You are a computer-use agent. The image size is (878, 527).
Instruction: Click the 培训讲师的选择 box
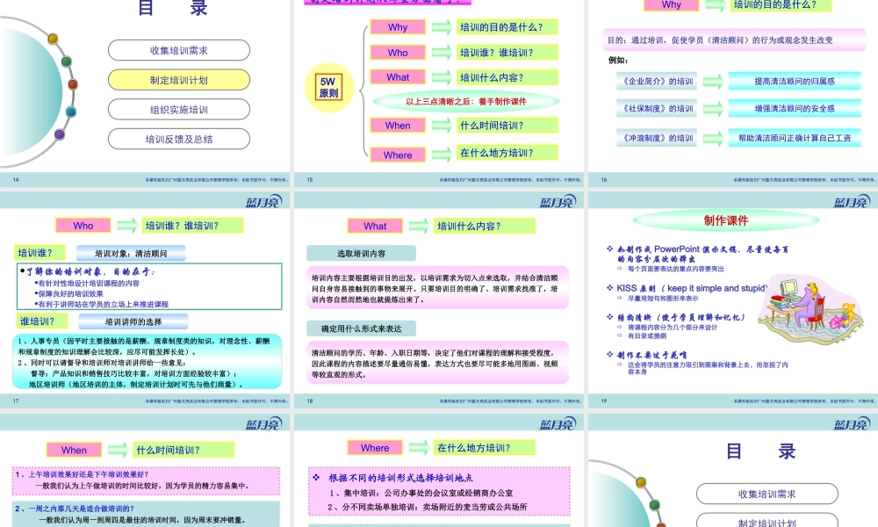(x=133, y=321)
